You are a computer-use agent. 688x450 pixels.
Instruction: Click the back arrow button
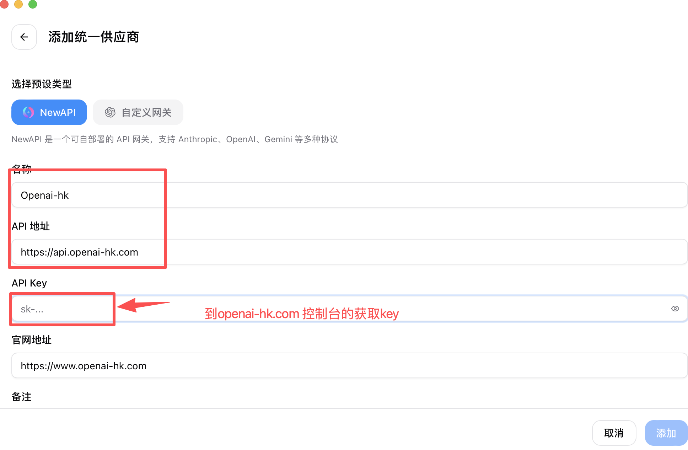(x=24, y=37)
